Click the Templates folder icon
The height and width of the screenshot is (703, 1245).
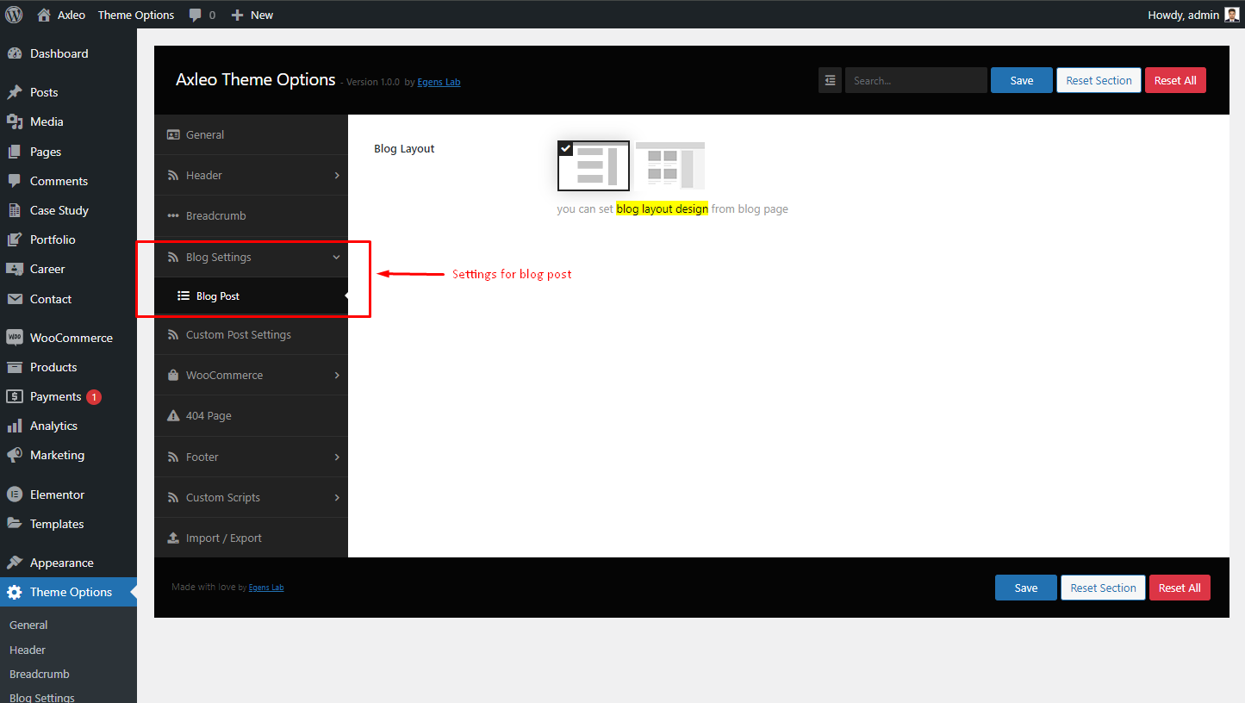(x=14, y=524)
